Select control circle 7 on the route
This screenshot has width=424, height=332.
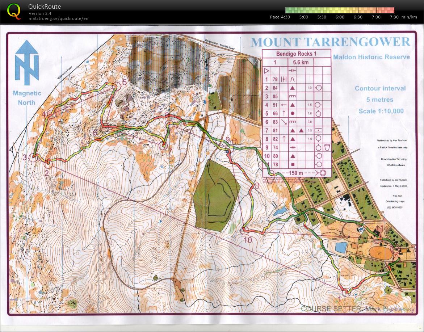click(164, 146)
